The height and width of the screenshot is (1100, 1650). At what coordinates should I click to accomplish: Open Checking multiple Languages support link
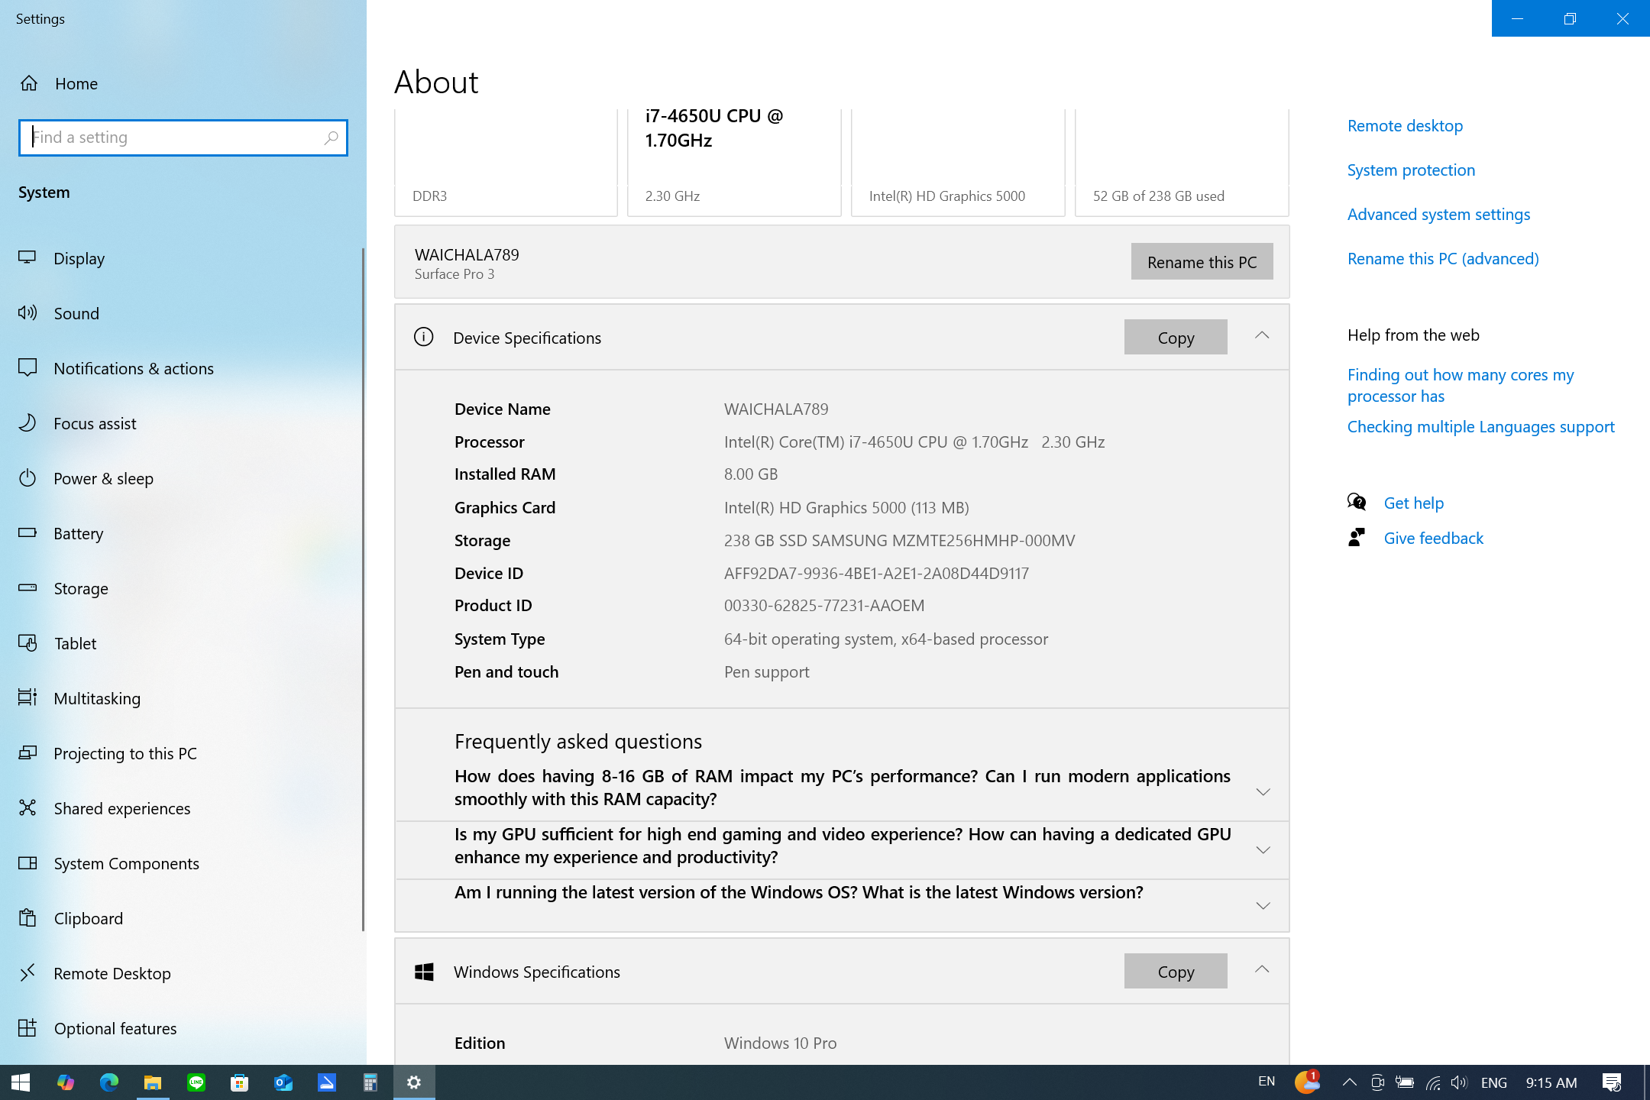1480,426
